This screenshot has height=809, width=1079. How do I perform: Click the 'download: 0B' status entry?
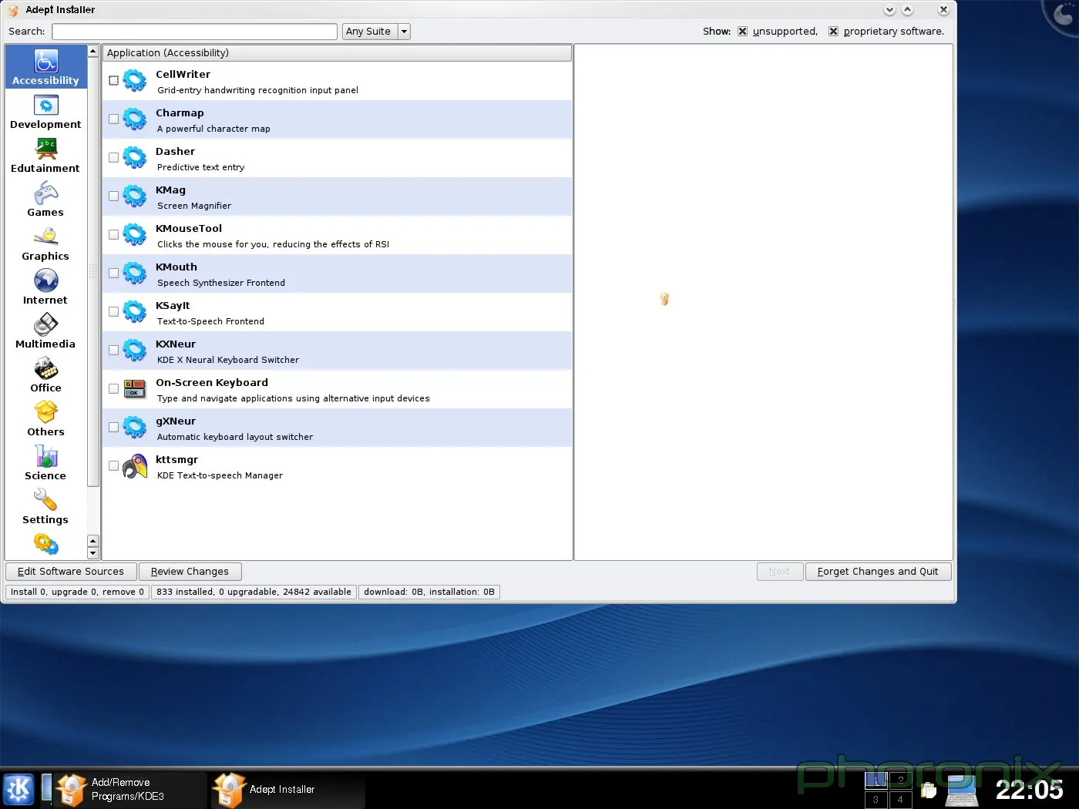pyautogui.click(x=429, y=592)
